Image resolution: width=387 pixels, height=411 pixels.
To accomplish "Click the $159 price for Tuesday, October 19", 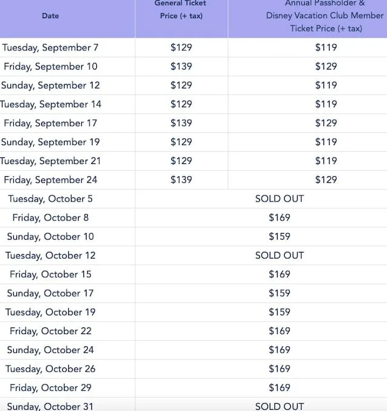I will (x=279, y=312).
